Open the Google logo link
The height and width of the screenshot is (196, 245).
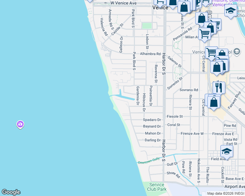click(11, 192)
